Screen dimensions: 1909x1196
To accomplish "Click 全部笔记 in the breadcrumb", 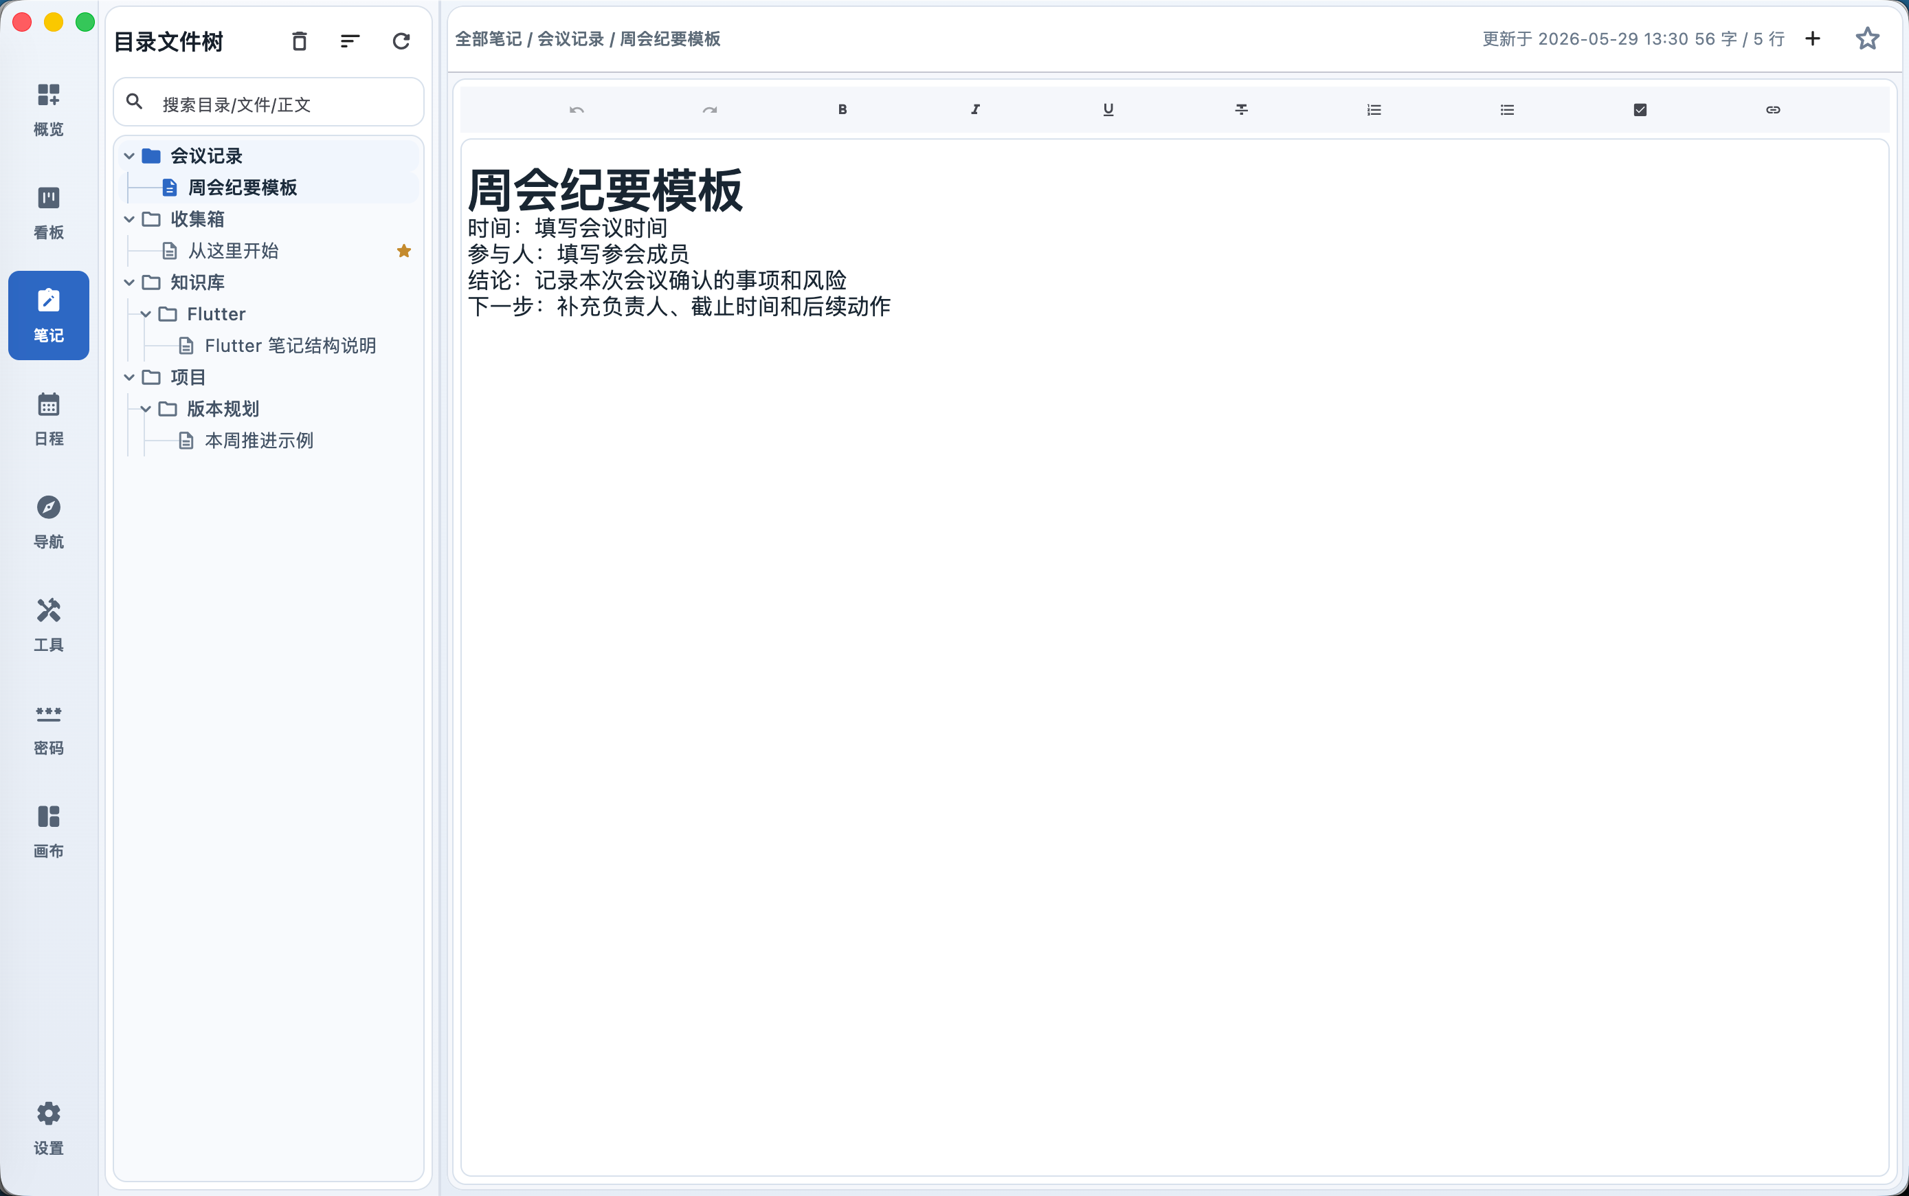I will 488,38.
